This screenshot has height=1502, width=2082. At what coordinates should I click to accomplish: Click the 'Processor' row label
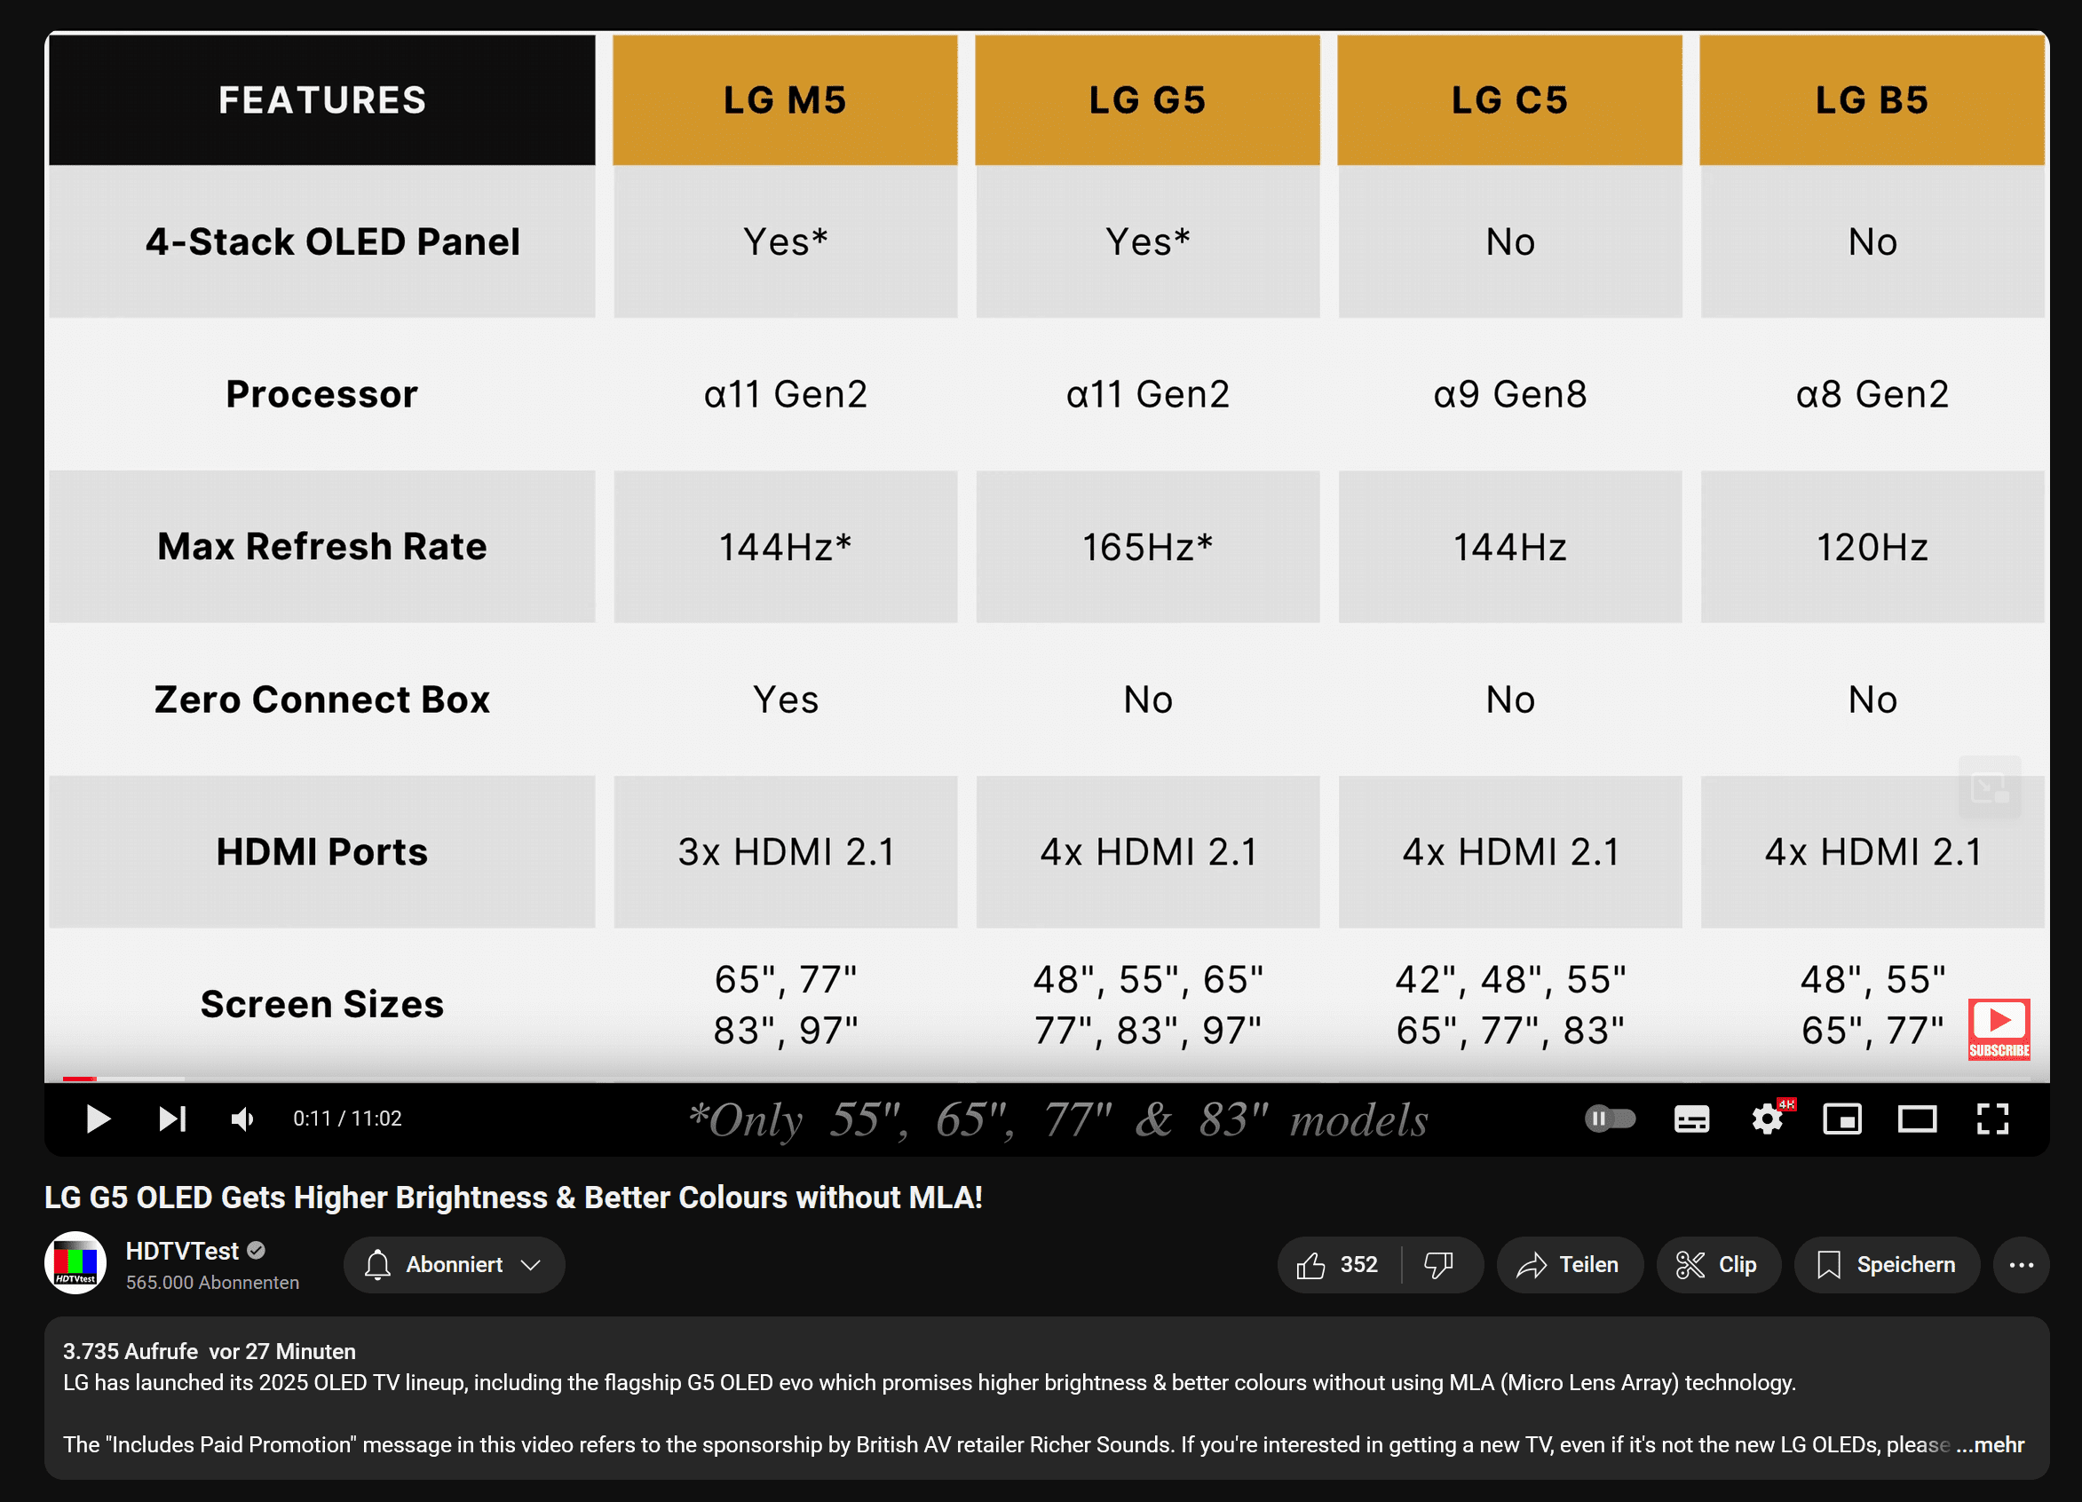click(322, 394)
